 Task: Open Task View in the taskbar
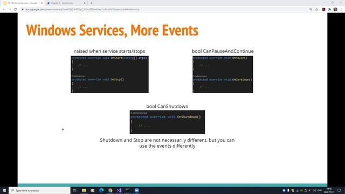point(74,190)
